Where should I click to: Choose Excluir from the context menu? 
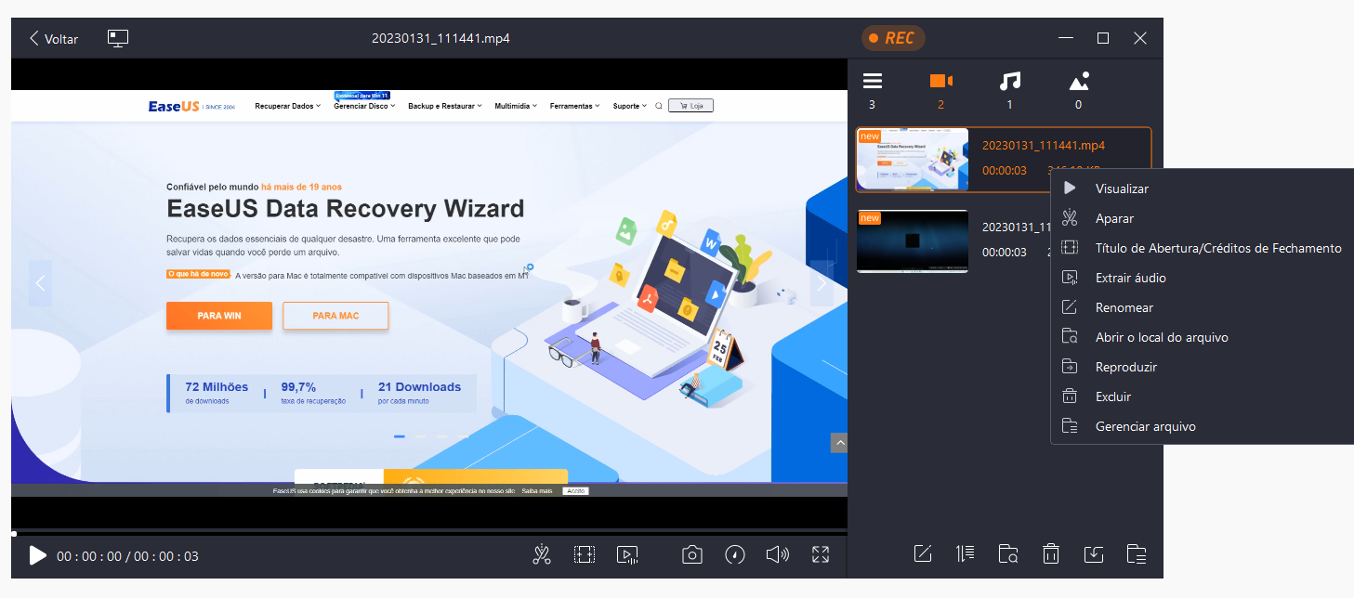click(x=1113, y=396)
